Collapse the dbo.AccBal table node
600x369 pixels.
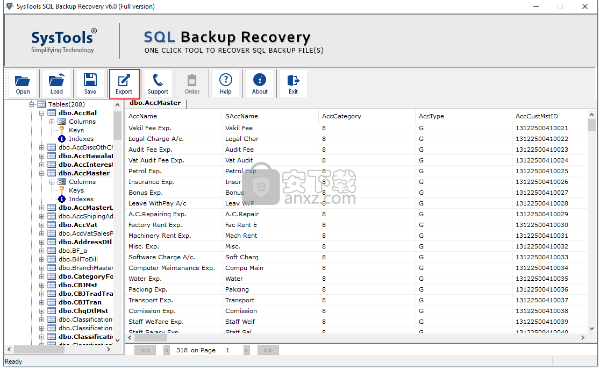click(42, 113)
